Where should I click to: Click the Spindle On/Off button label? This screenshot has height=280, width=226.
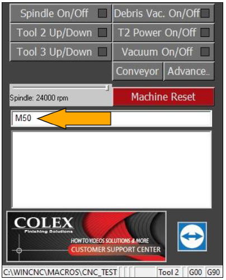coord(54,13)
